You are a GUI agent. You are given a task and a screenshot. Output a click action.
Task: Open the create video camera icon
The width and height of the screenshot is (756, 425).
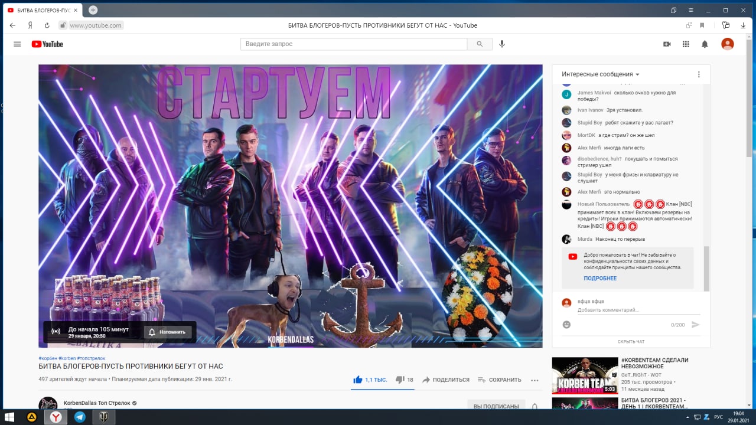pos(667,44)
